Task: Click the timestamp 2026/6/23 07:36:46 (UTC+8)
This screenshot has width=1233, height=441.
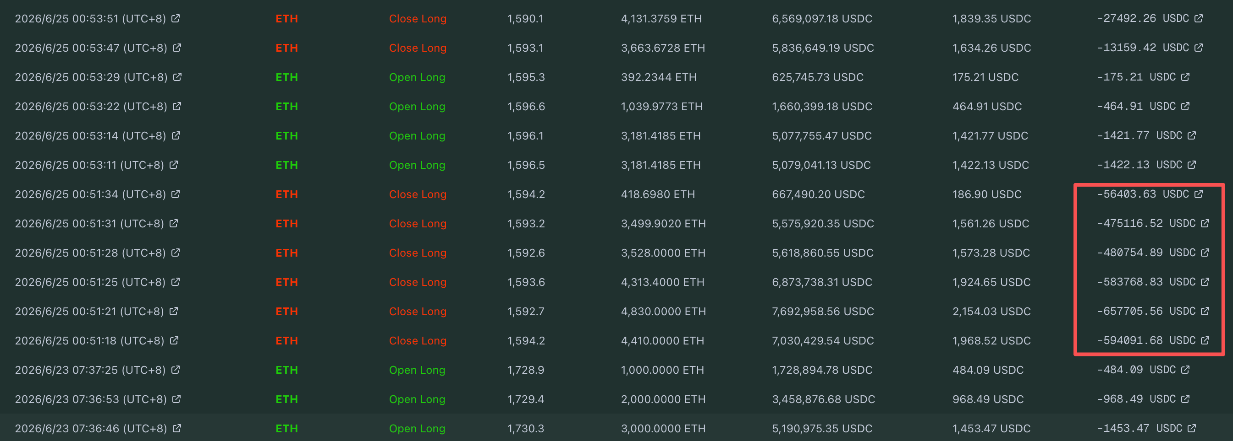Action: click(91, 429)
